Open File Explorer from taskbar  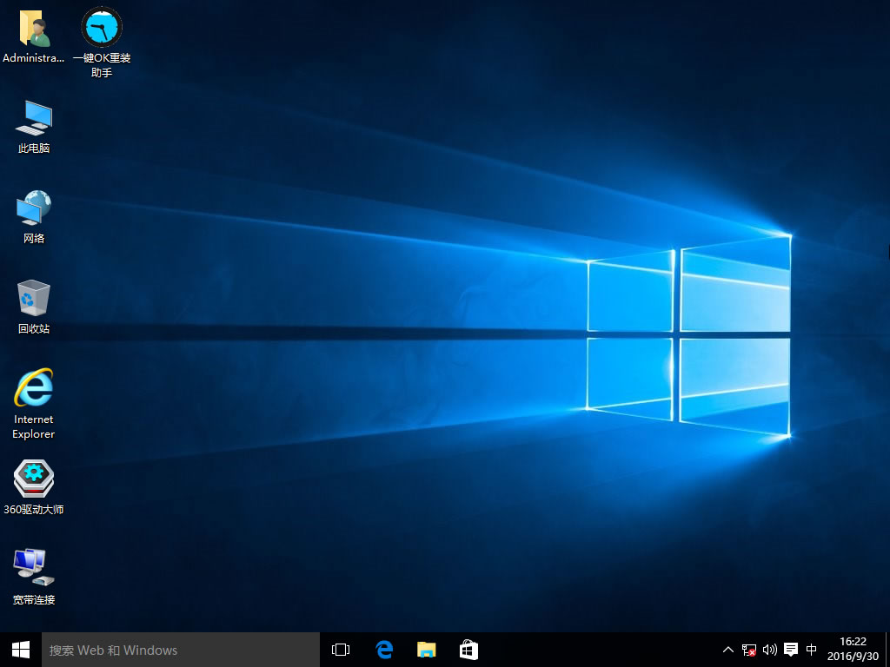(426, 650)
